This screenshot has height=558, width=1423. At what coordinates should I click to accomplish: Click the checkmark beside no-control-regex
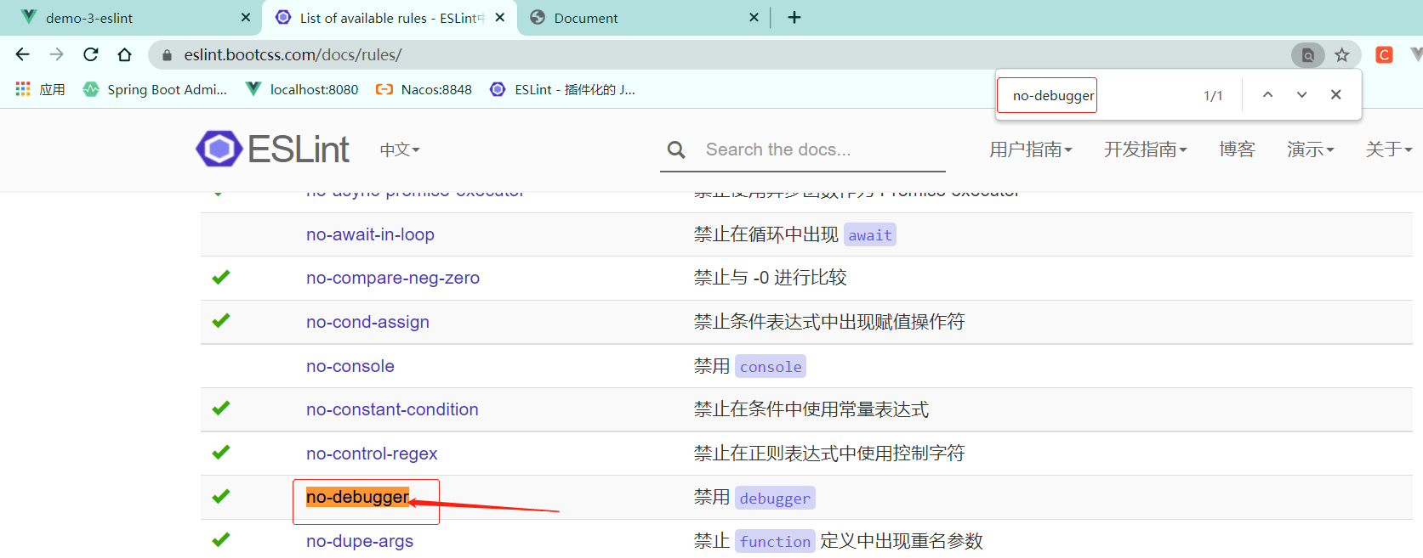(x=221, y=452)
